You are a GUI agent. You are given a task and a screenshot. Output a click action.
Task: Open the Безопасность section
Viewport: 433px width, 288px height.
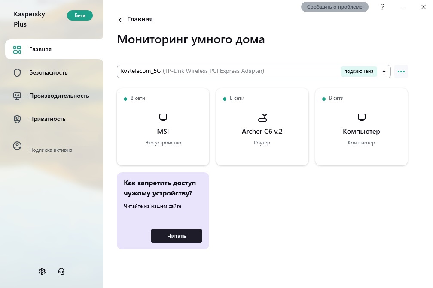tap(54, 73)
